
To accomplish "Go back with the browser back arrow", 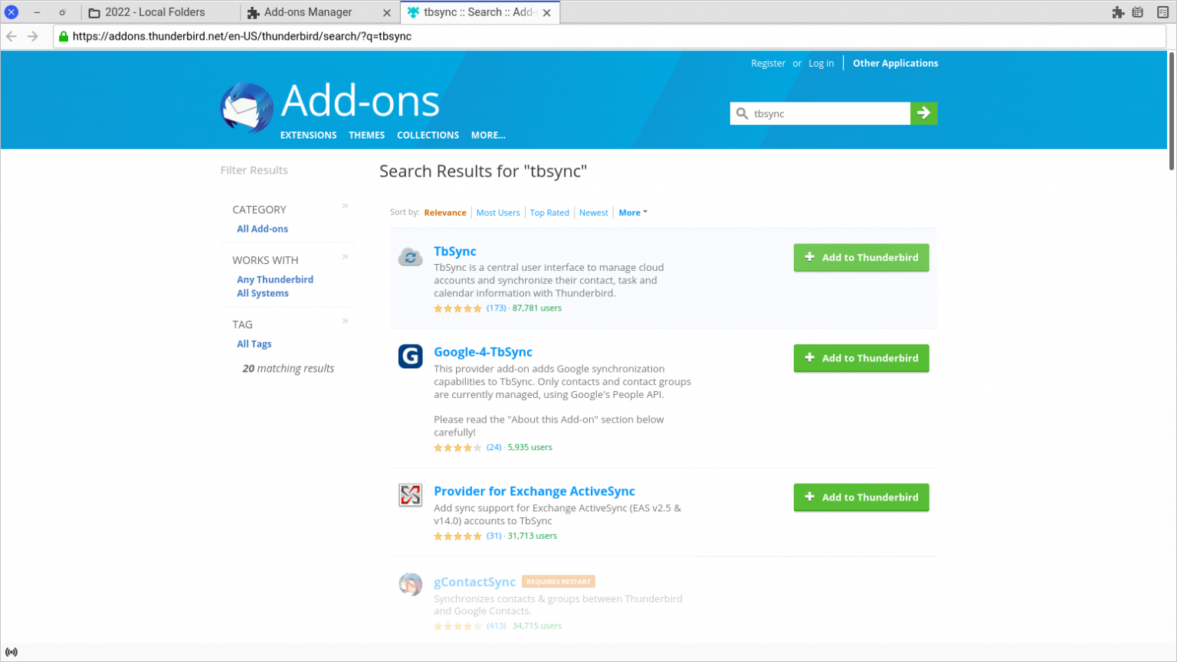I will pos(11,36).
